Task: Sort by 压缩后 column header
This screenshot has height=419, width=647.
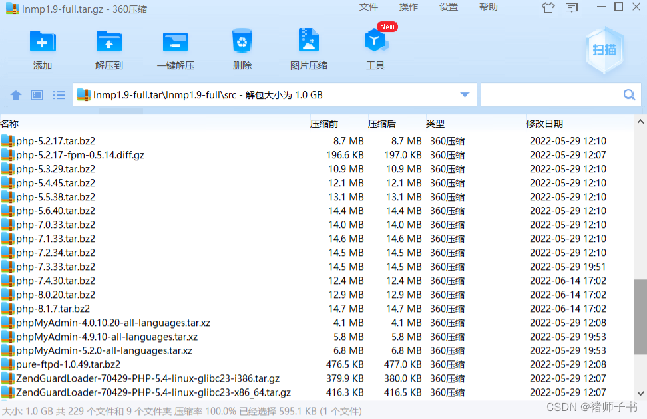Action: (381, 124)
